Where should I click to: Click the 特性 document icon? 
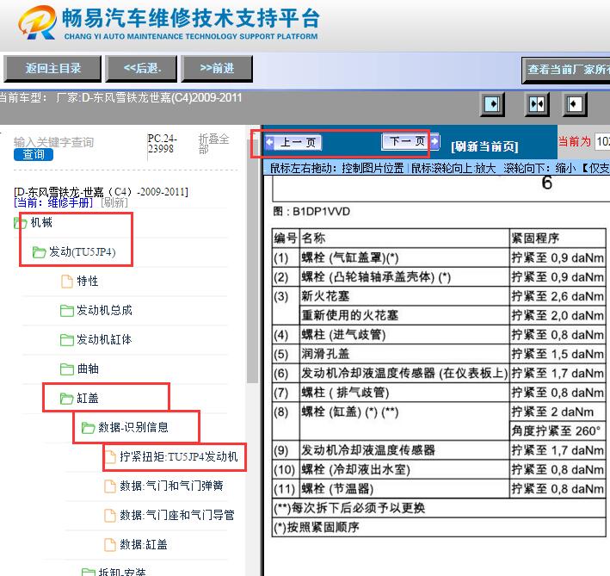[67, 281]
